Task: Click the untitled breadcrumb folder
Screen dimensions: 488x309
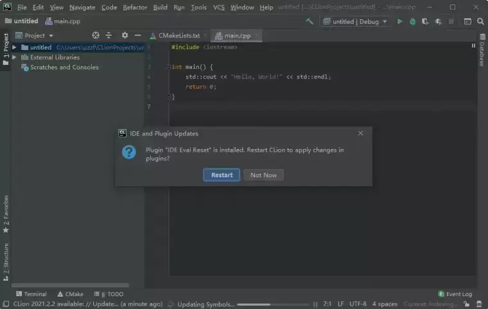Action: click(x=21, y=21)
